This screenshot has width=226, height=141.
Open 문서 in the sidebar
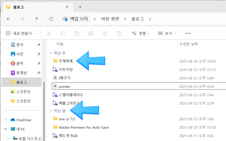(20, 45)
